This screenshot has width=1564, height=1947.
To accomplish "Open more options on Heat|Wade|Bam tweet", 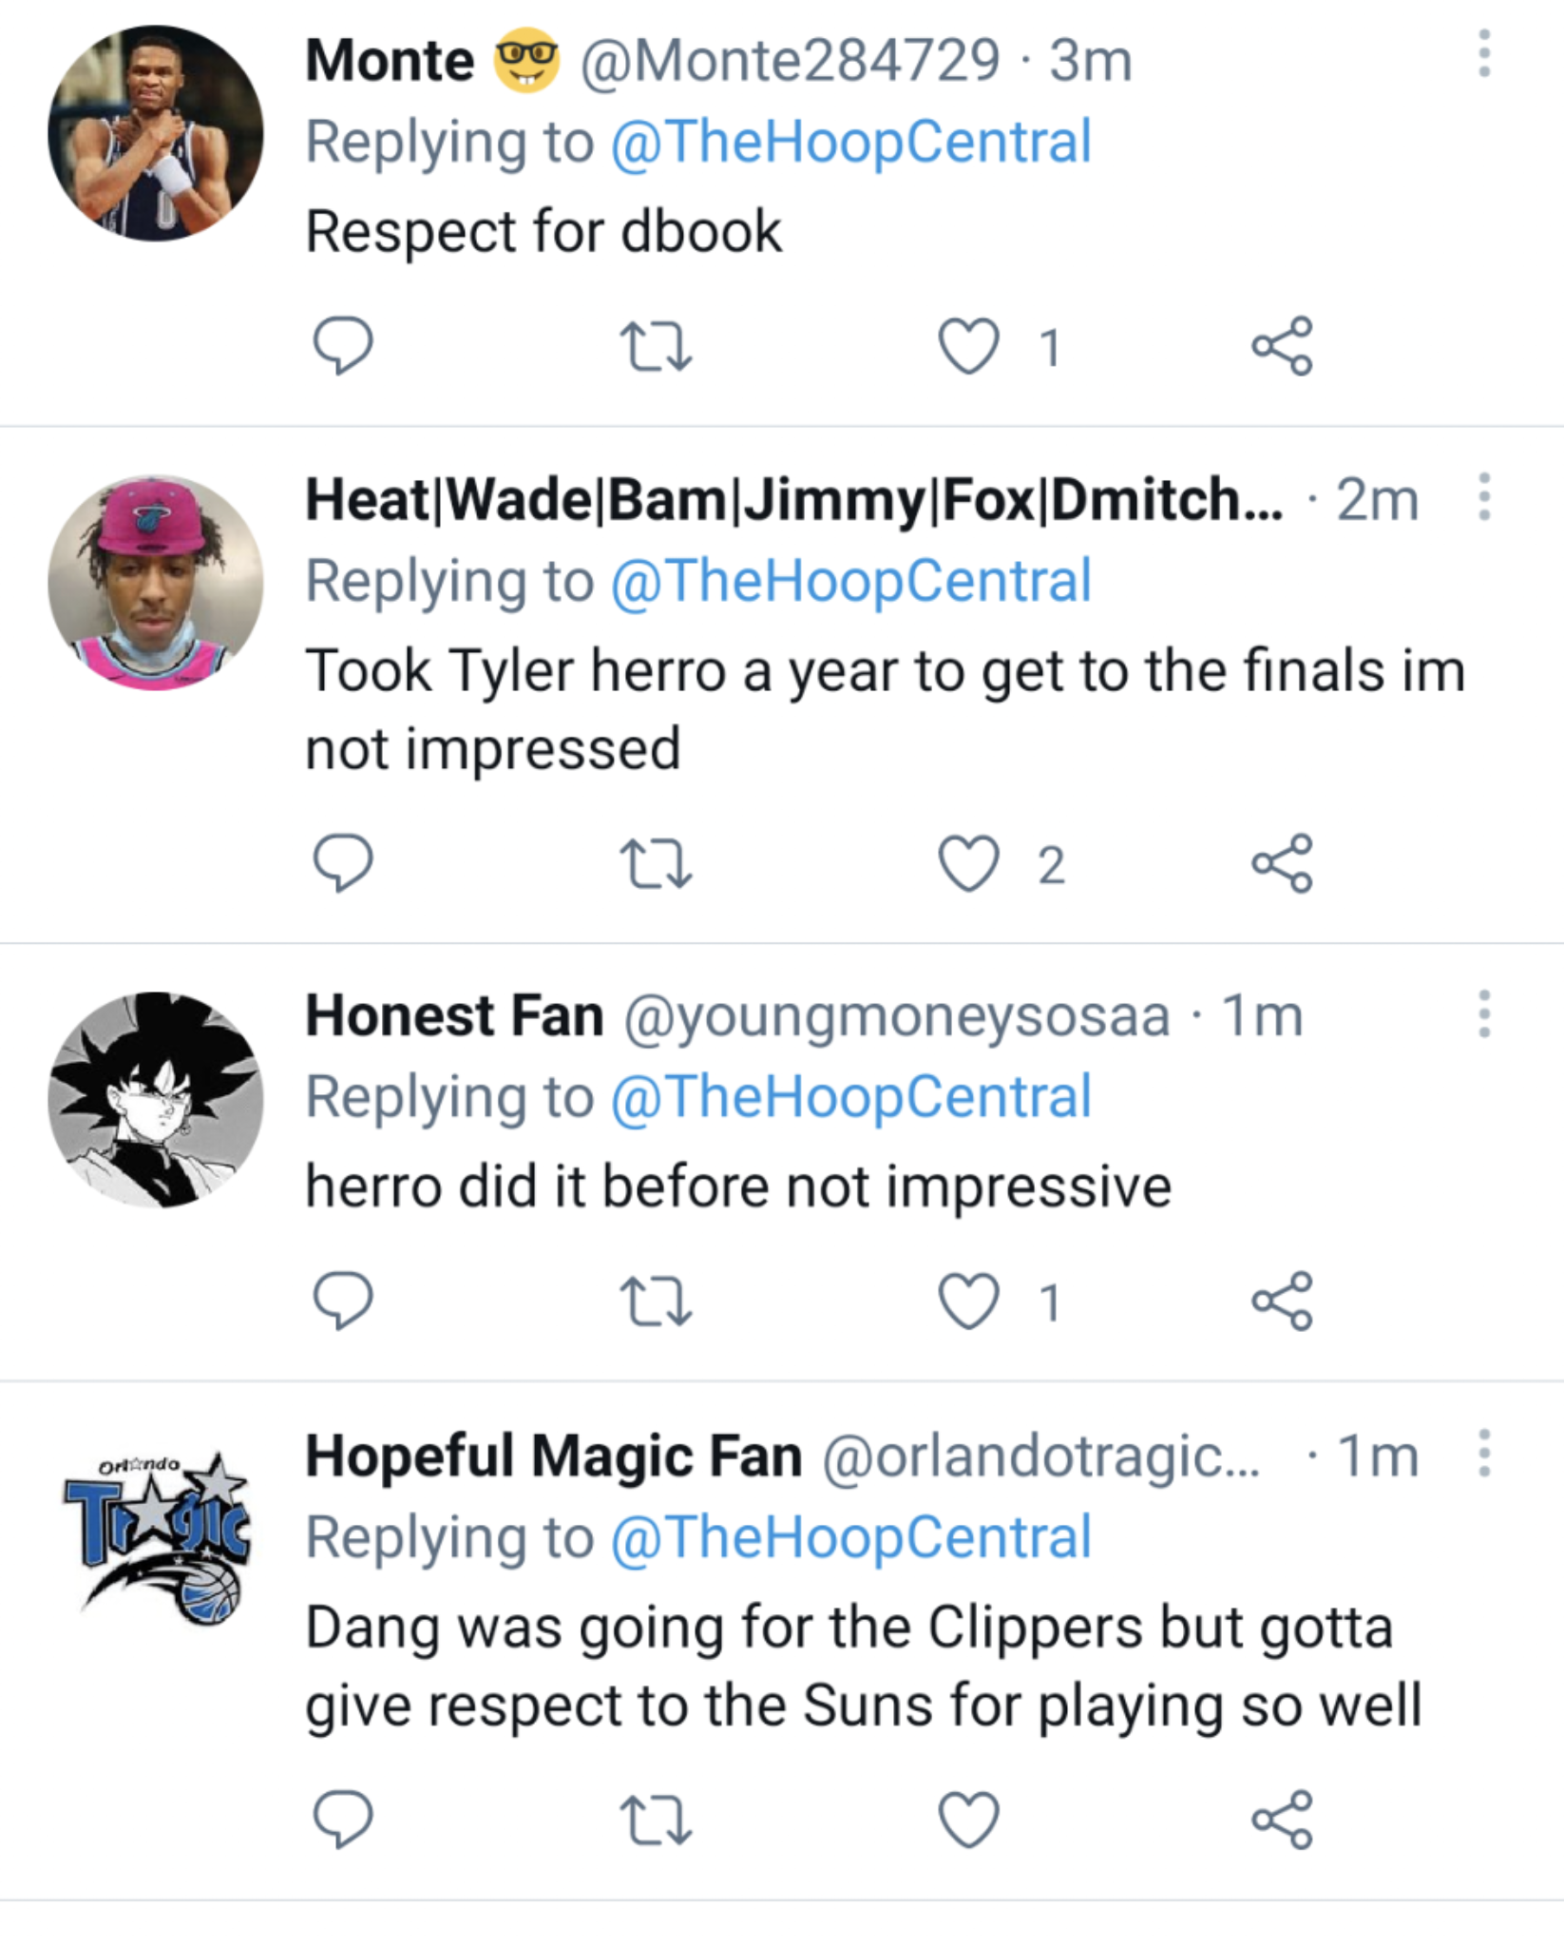I will tap(1483, 497).
